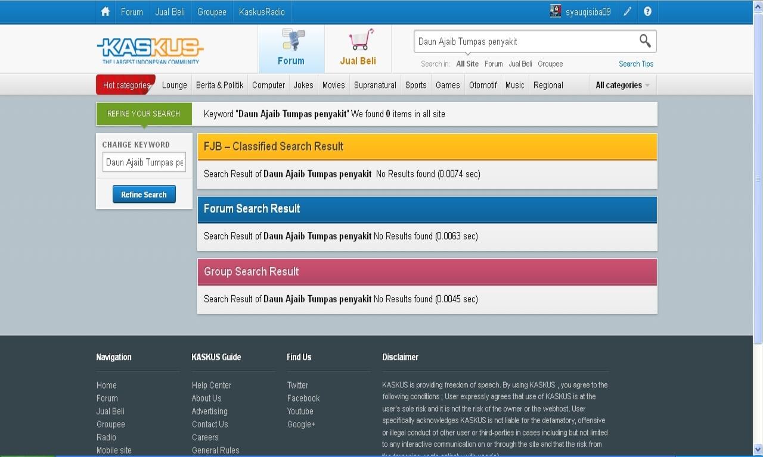The width and height of the screenshot is (763, 457).
Task: Open the syauqisiba09 profile name
Action: [x=588, y=12]
